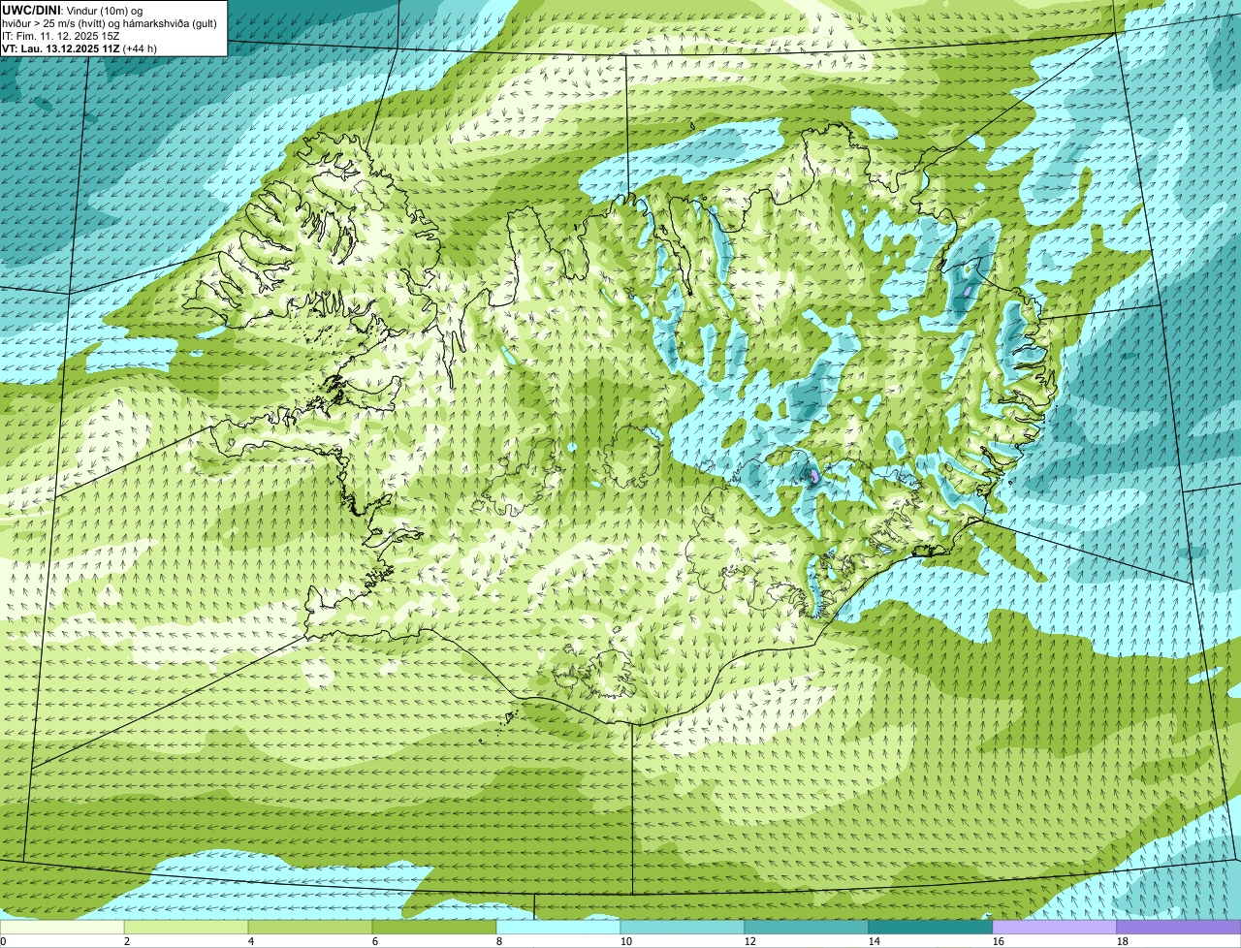Pick the 12–14 m/s teal legend swatch
Image resolution: width=1241 pixels, height=948 pixels.
pyautogui.click(x=807, y=927)
